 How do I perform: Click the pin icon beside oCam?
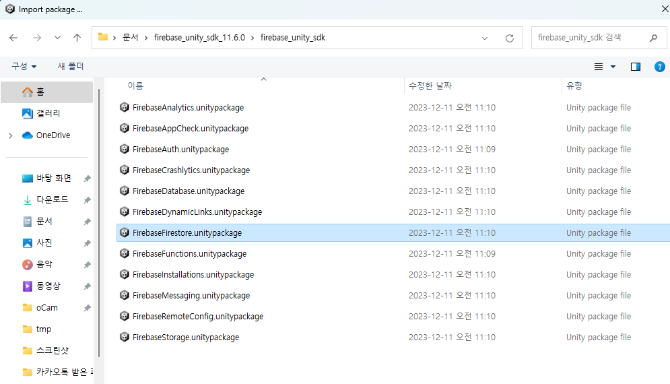tap(87, 308)
